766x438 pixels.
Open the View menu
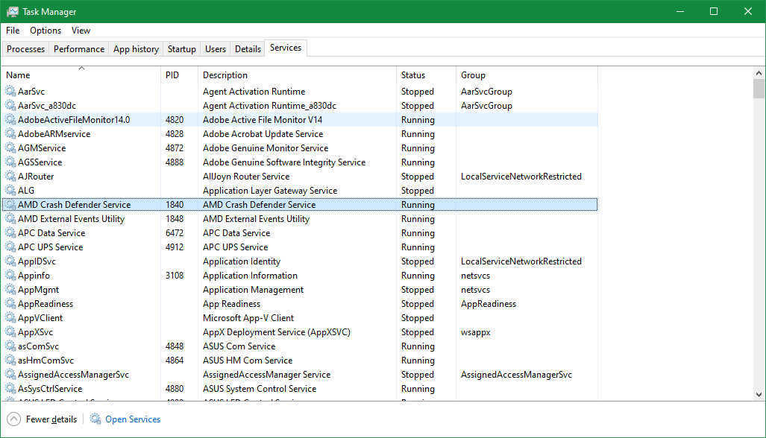click(81, 31)
